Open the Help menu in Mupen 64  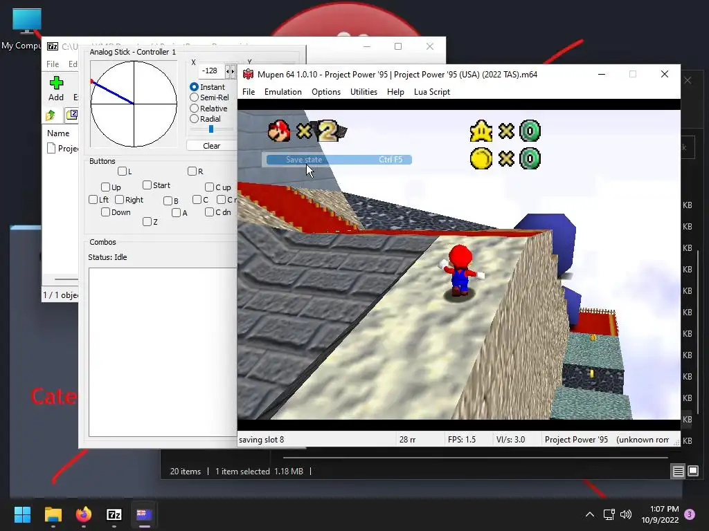pyautogui.click(x=395, y=92)
